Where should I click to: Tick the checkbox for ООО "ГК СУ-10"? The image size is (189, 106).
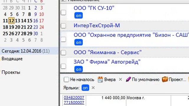63,12
